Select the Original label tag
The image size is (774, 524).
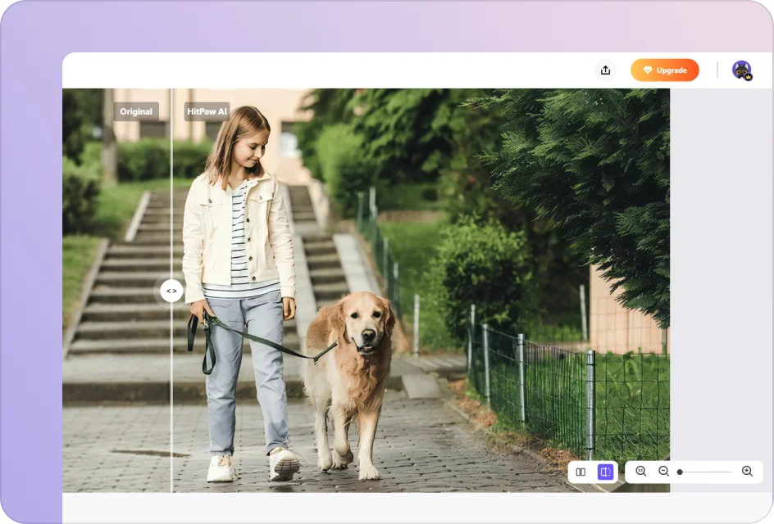[x=136, y=111]
